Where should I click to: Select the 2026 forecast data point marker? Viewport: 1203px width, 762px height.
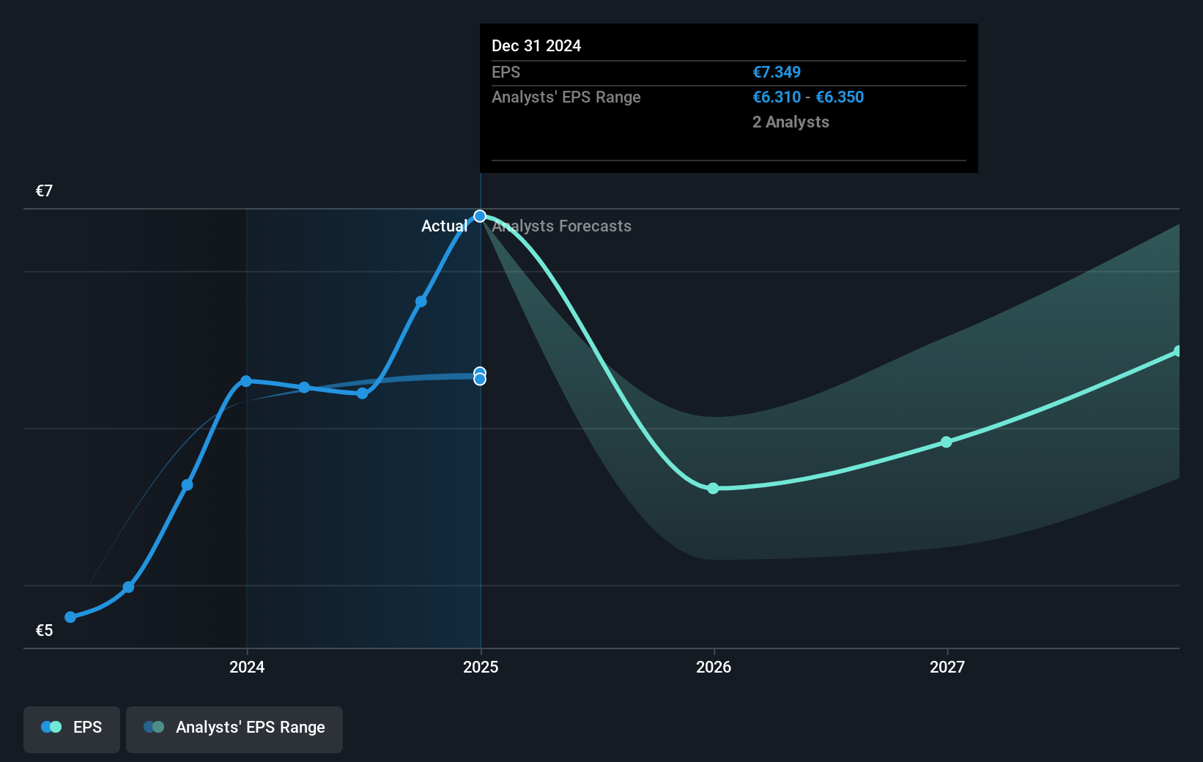713,488
